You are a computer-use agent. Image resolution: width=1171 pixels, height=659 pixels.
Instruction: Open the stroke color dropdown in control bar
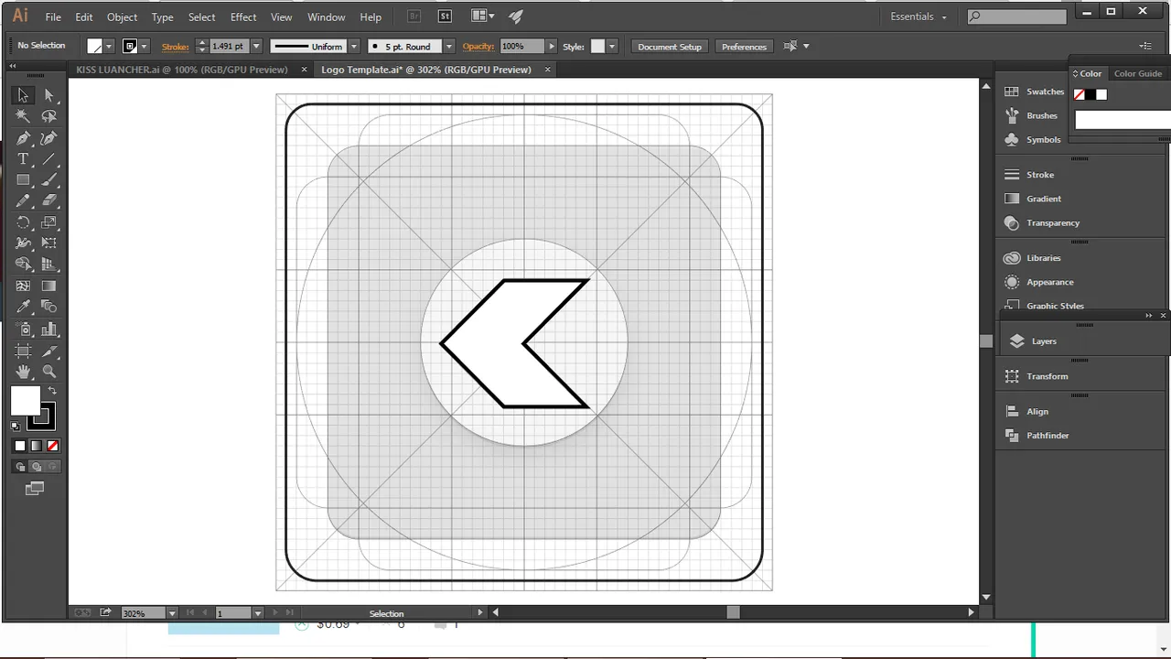[x=145, y=46]
